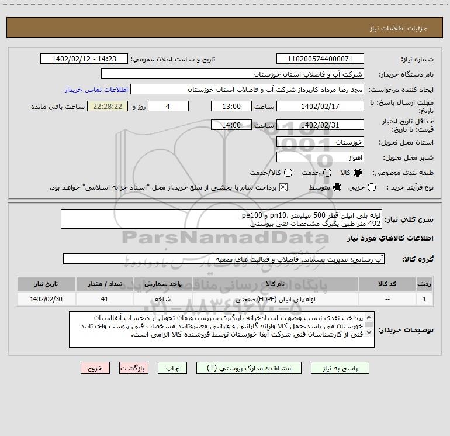Click the گروه کالا field

[224, 259]
